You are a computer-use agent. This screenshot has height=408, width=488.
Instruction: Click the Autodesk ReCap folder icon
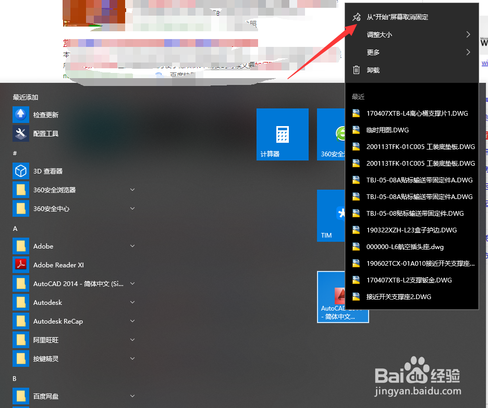tap(21, 321)
